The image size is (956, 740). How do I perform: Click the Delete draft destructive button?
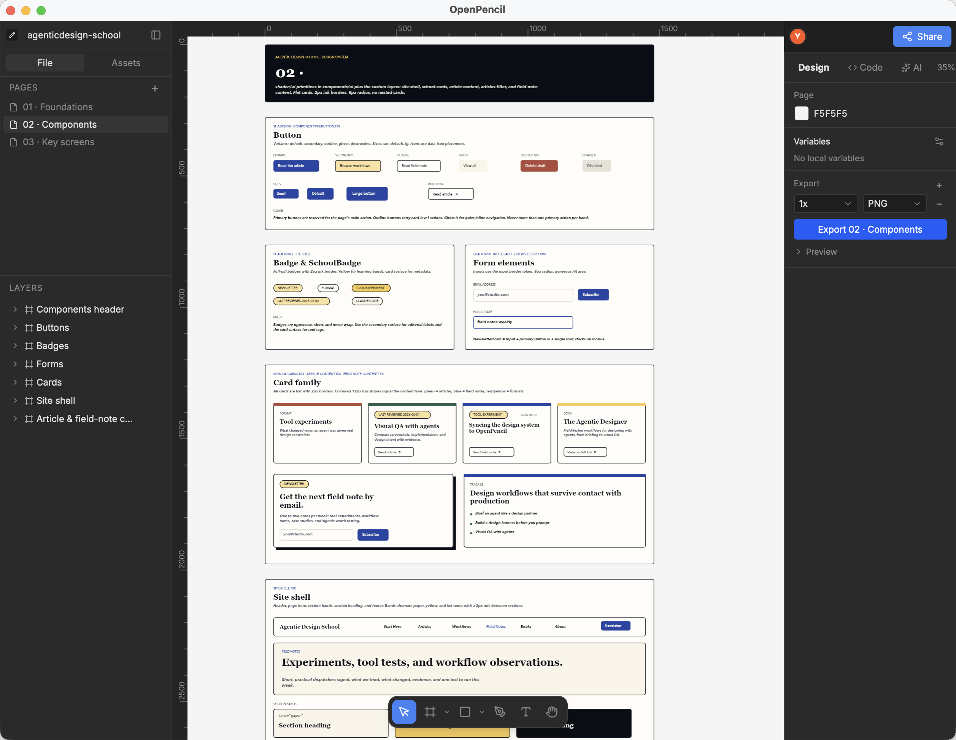click(x=539, y=166)
